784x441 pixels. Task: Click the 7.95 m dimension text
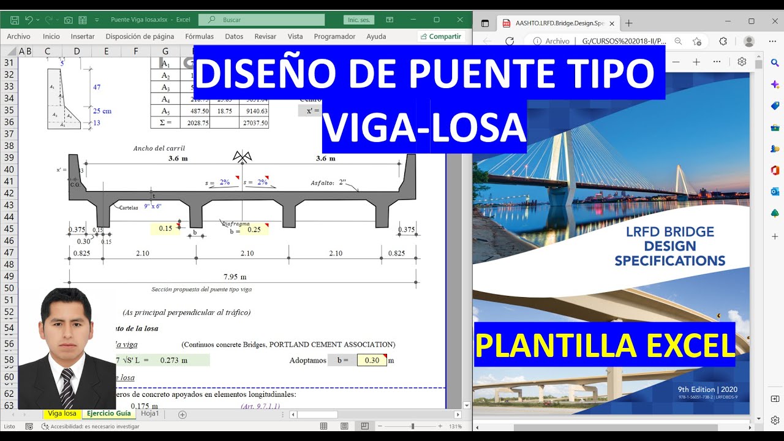[235, 276]
